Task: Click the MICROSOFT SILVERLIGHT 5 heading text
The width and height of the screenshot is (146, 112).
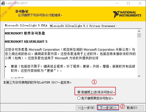Action: [x=26, y=41]
